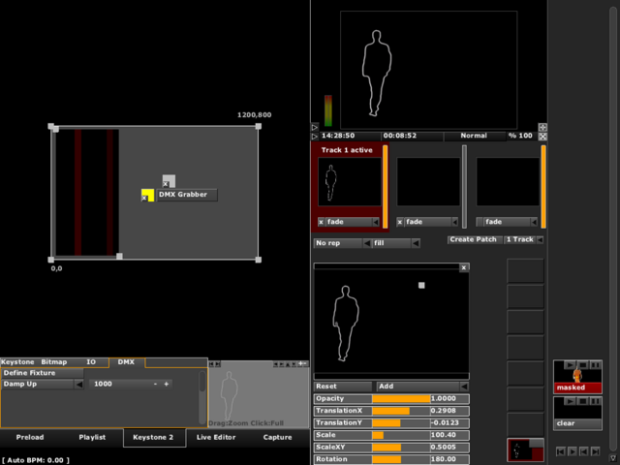Open the Live Editor tab
The width and height of the screenshot is (620, 465).
pos(216,438)
